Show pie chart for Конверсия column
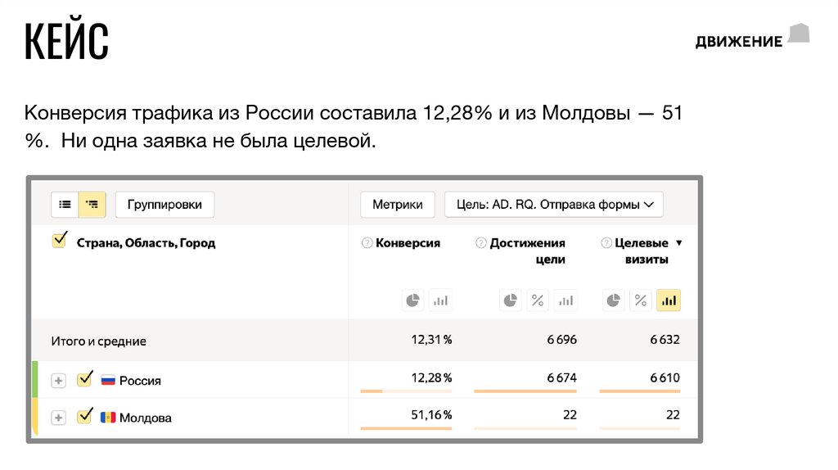 click(x=413, y=301)
